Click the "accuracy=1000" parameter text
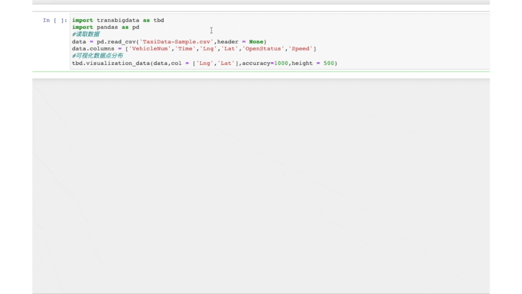 pos(266,63)
